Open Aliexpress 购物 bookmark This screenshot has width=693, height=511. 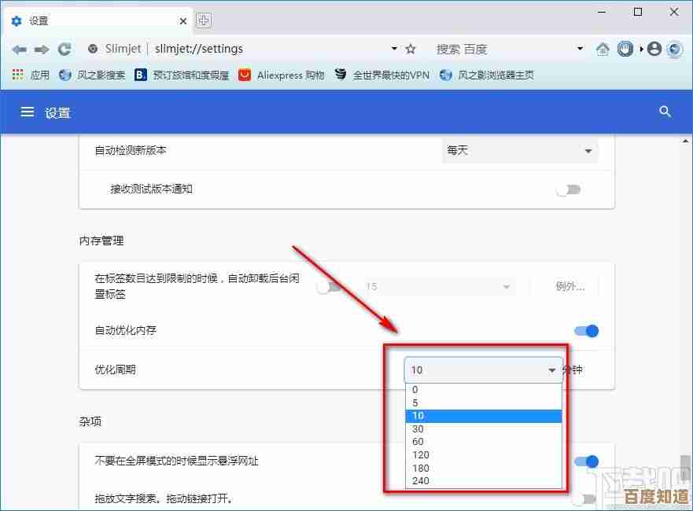tap(282, 75)
